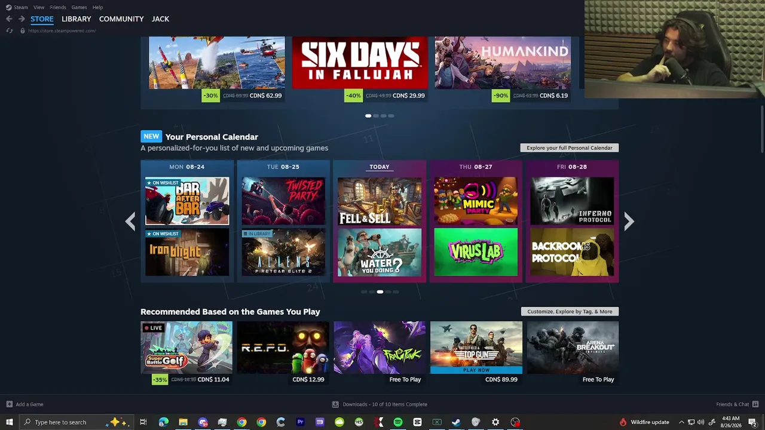
Task: Open the Steam menu
Action: [x=21, y=7]
